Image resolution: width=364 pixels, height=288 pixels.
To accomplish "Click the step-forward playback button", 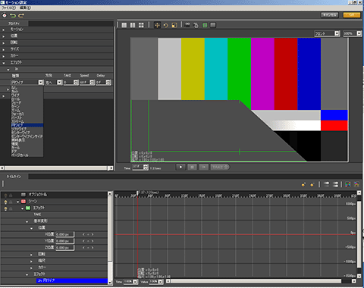I will point(204,167).
